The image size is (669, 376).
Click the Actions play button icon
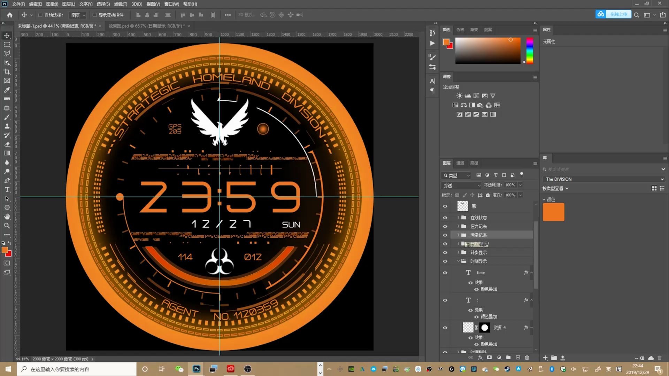point(432,43)
